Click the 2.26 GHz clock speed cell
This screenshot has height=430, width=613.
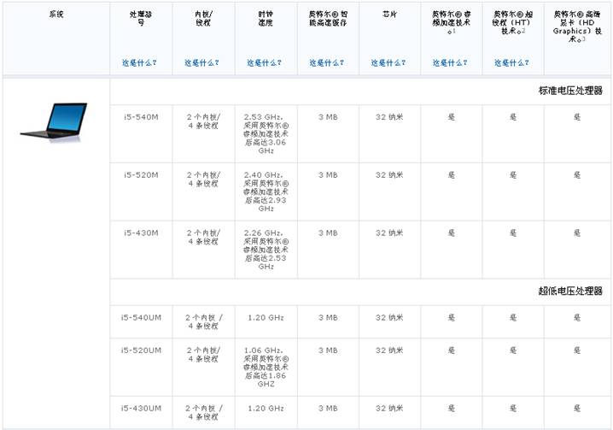tap(266, 250)
